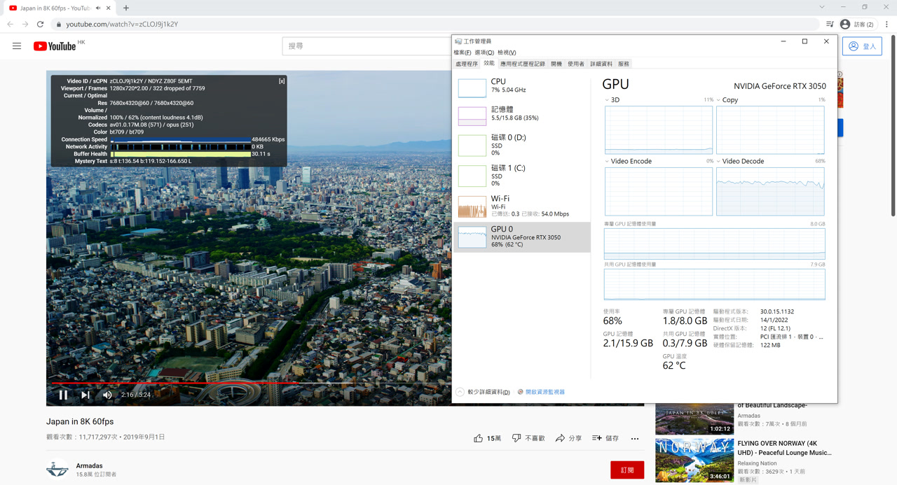Select GPU 0 performance entry

point(522,237)
